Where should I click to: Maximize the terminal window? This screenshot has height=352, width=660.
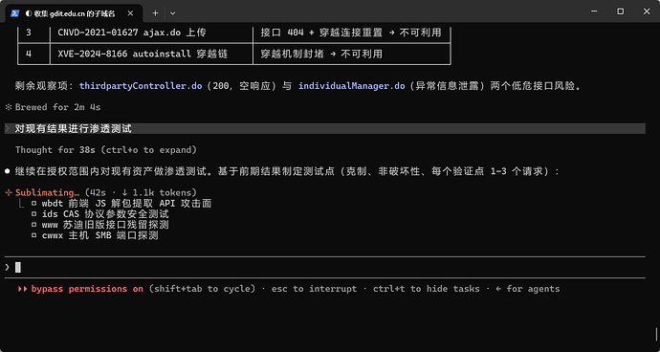pos(621,11)
